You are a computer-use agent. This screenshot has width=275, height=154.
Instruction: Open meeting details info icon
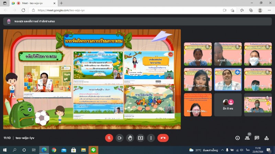coord(238,138)
